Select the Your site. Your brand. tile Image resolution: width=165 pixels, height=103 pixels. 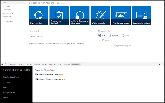[x=121, y=15]
